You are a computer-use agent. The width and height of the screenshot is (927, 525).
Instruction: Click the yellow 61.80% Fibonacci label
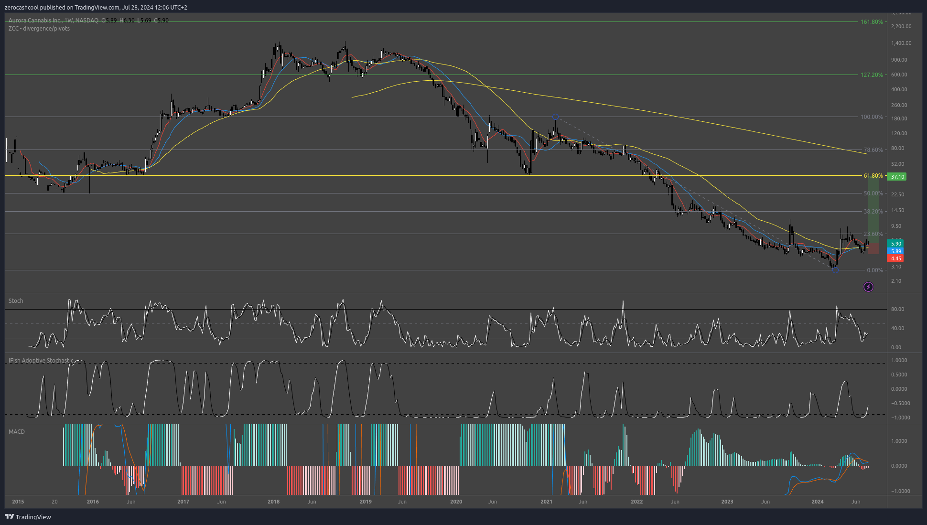(873, 176)
